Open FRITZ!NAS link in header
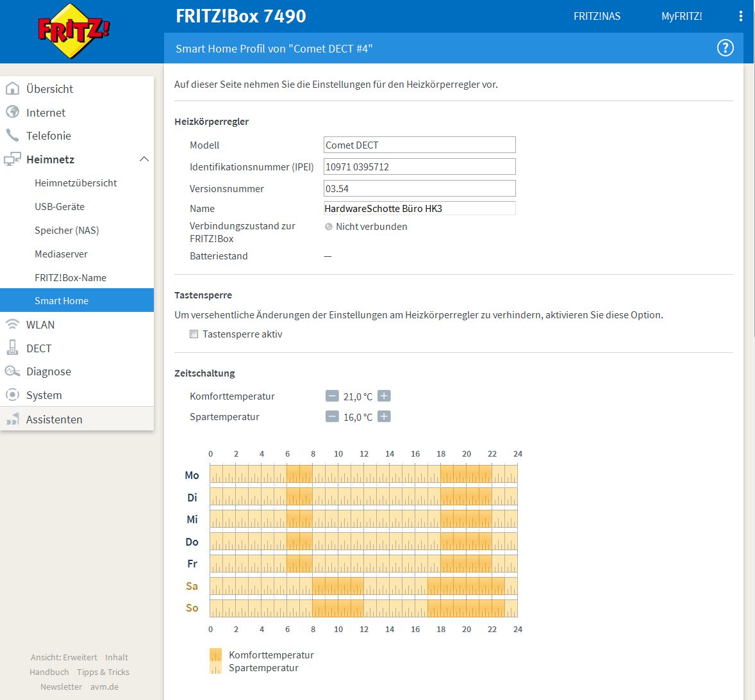 [597, 17]
